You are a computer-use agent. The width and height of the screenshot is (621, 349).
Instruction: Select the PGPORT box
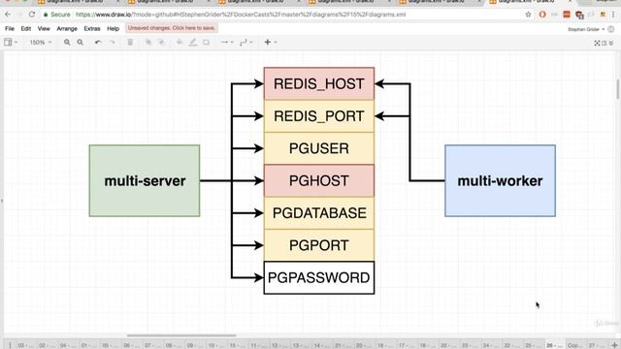tap(319, 245)
